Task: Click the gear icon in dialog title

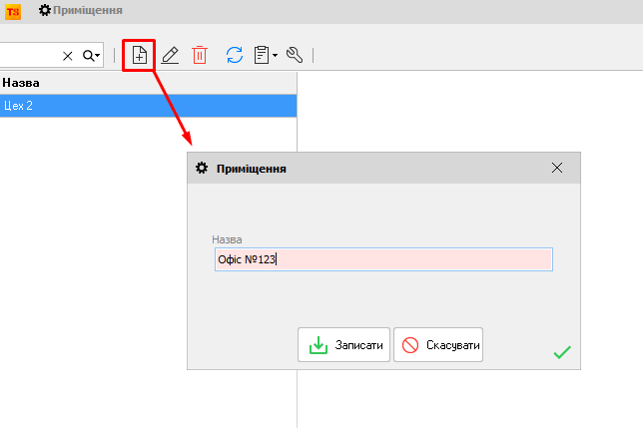Action: 201,169
